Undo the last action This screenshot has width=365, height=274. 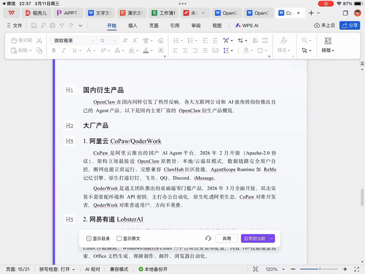[62, 26]
